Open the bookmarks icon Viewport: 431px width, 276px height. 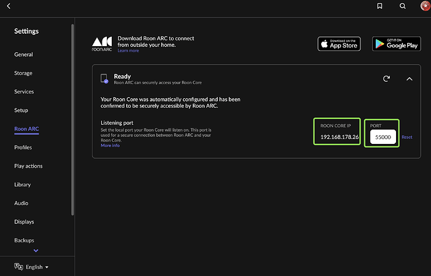click(380, 6)
